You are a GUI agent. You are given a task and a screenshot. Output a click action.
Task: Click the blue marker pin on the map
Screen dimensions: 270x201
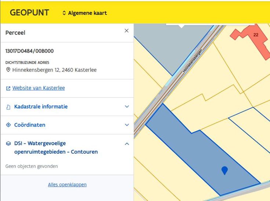click(x=225, y=170)
